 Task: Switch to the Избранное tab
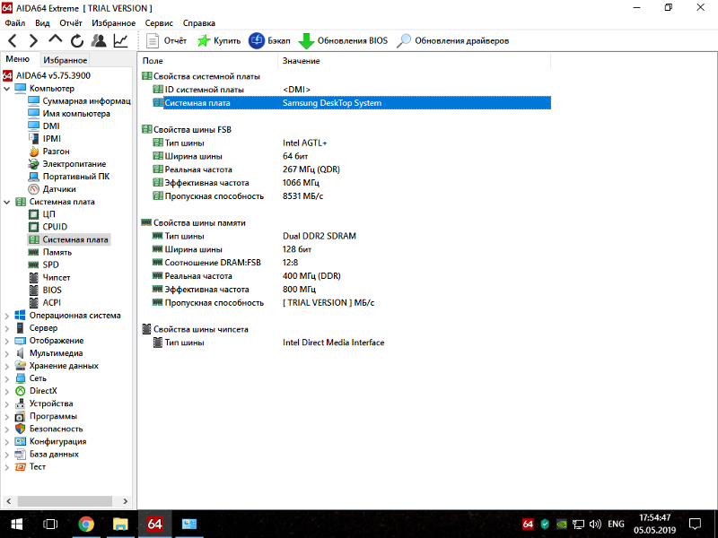[x=65, y=60]
